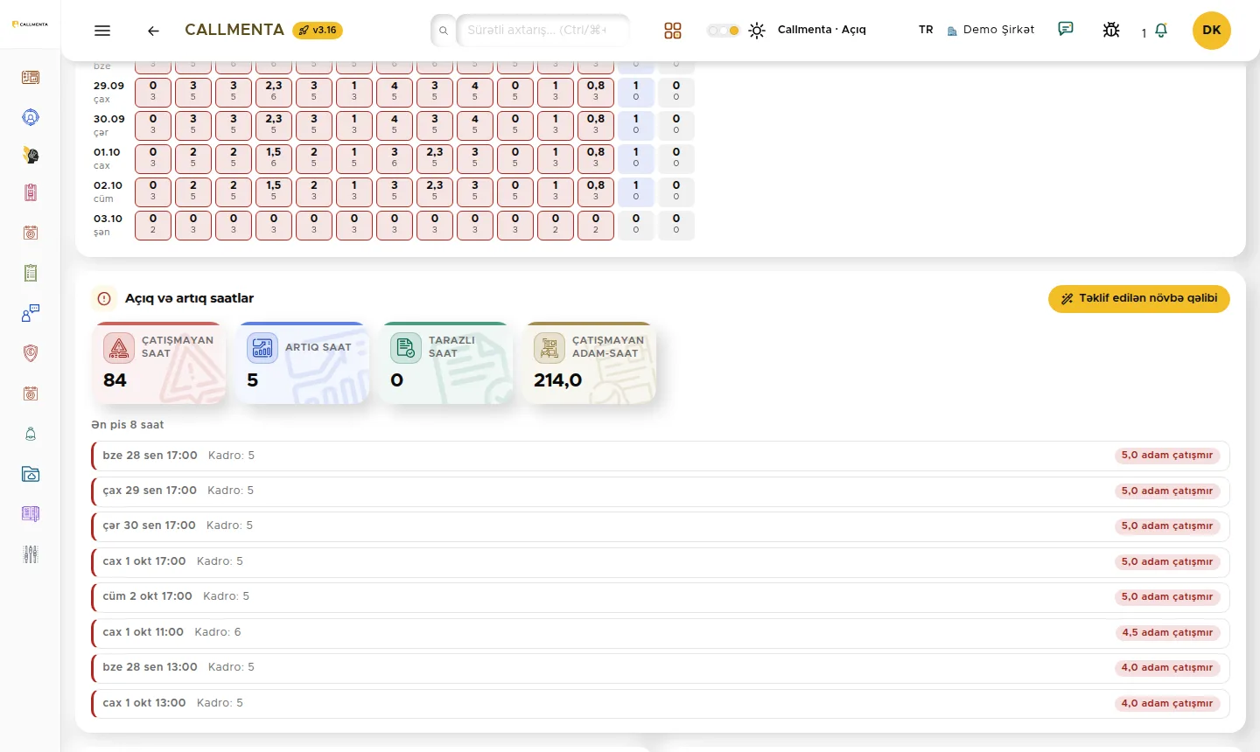Focus the Sürətli axtarış search field
The width and height of the screenshot is (1260, 752).
(x=542, y=30)
